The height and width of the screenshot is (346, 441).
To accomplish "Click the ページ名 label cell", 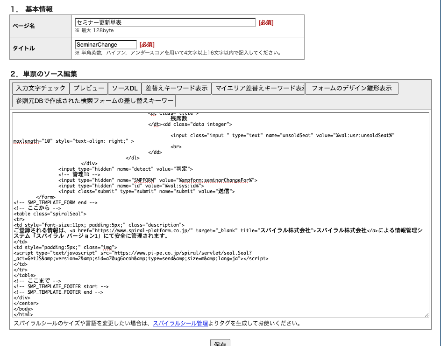I will coord(41,26).
